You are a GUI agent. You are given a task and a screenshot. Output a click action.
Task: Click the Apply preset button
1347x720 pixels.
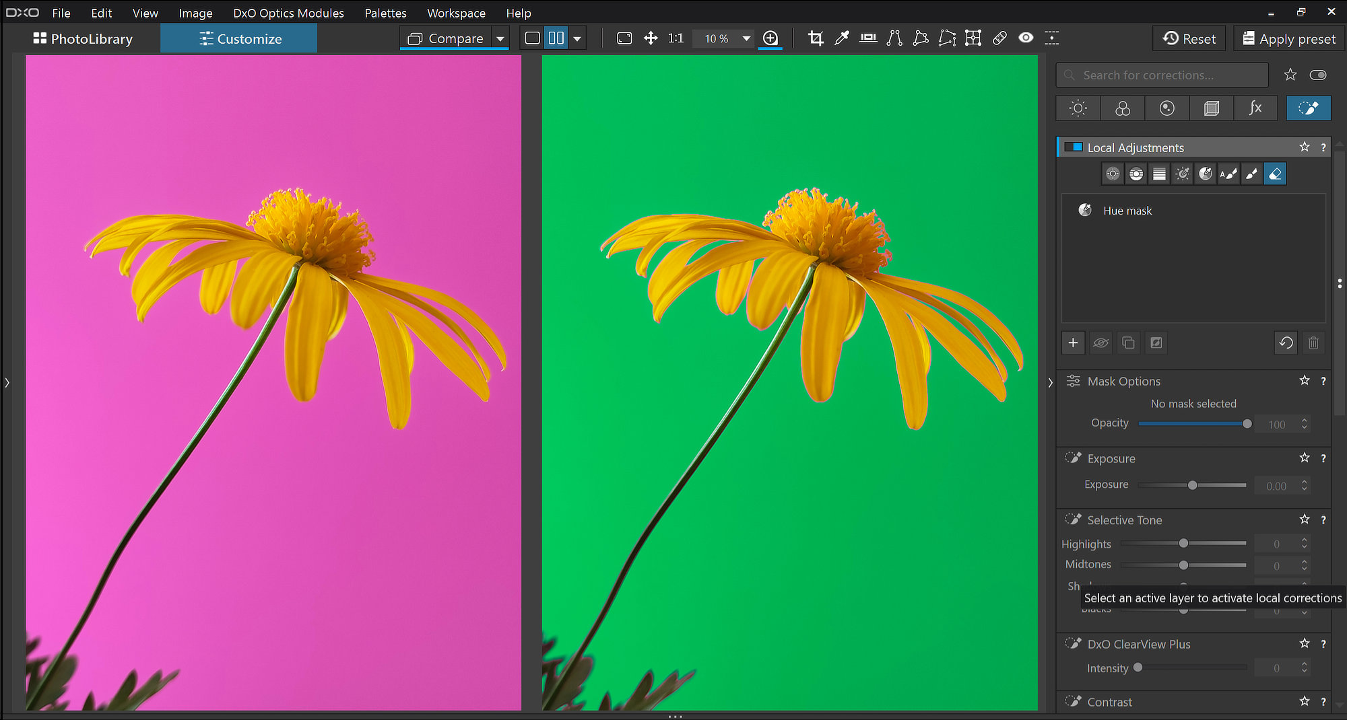[x=1289, y=38]
